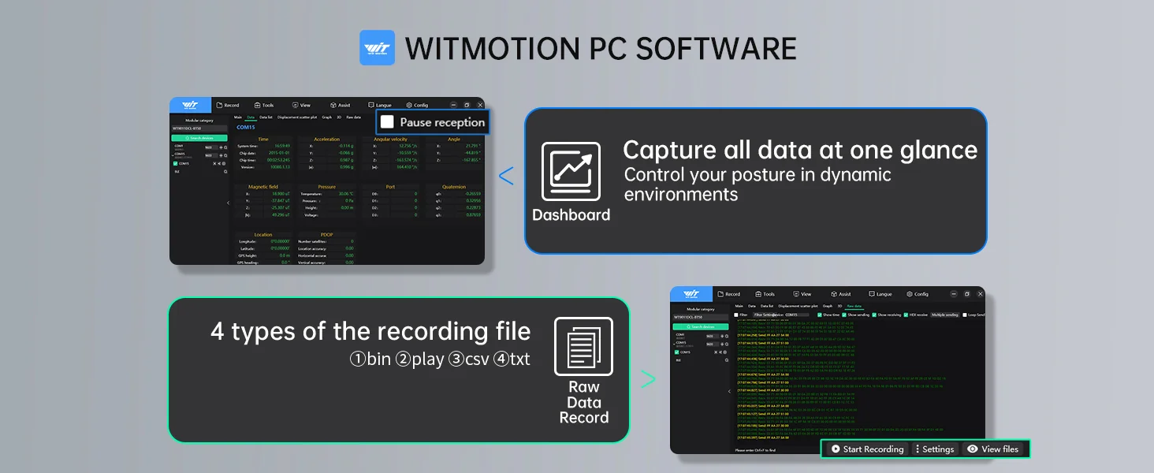Viewport: 1154px width, 473px height.
Task: Click COM1 add icon in dashboard window
Action: coord(221,147)
